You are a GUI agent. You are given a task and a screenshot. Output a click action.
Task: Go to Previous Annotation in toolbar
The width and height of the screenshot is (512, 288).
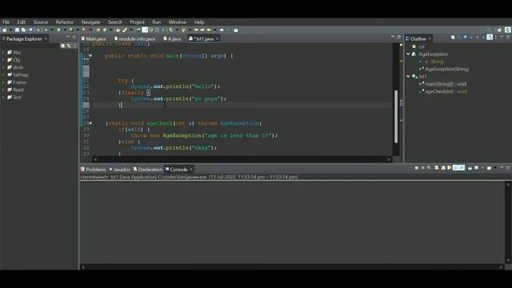184,30
